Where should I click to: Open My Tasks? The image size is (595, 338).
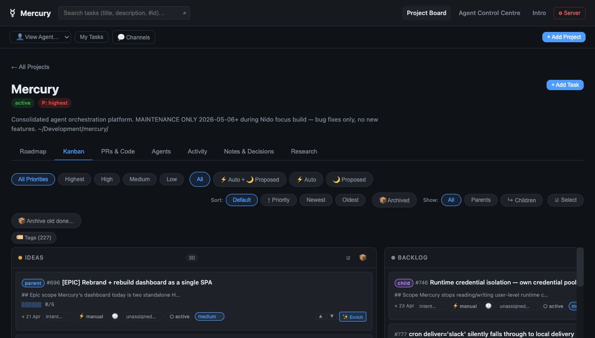coord(91,37)
